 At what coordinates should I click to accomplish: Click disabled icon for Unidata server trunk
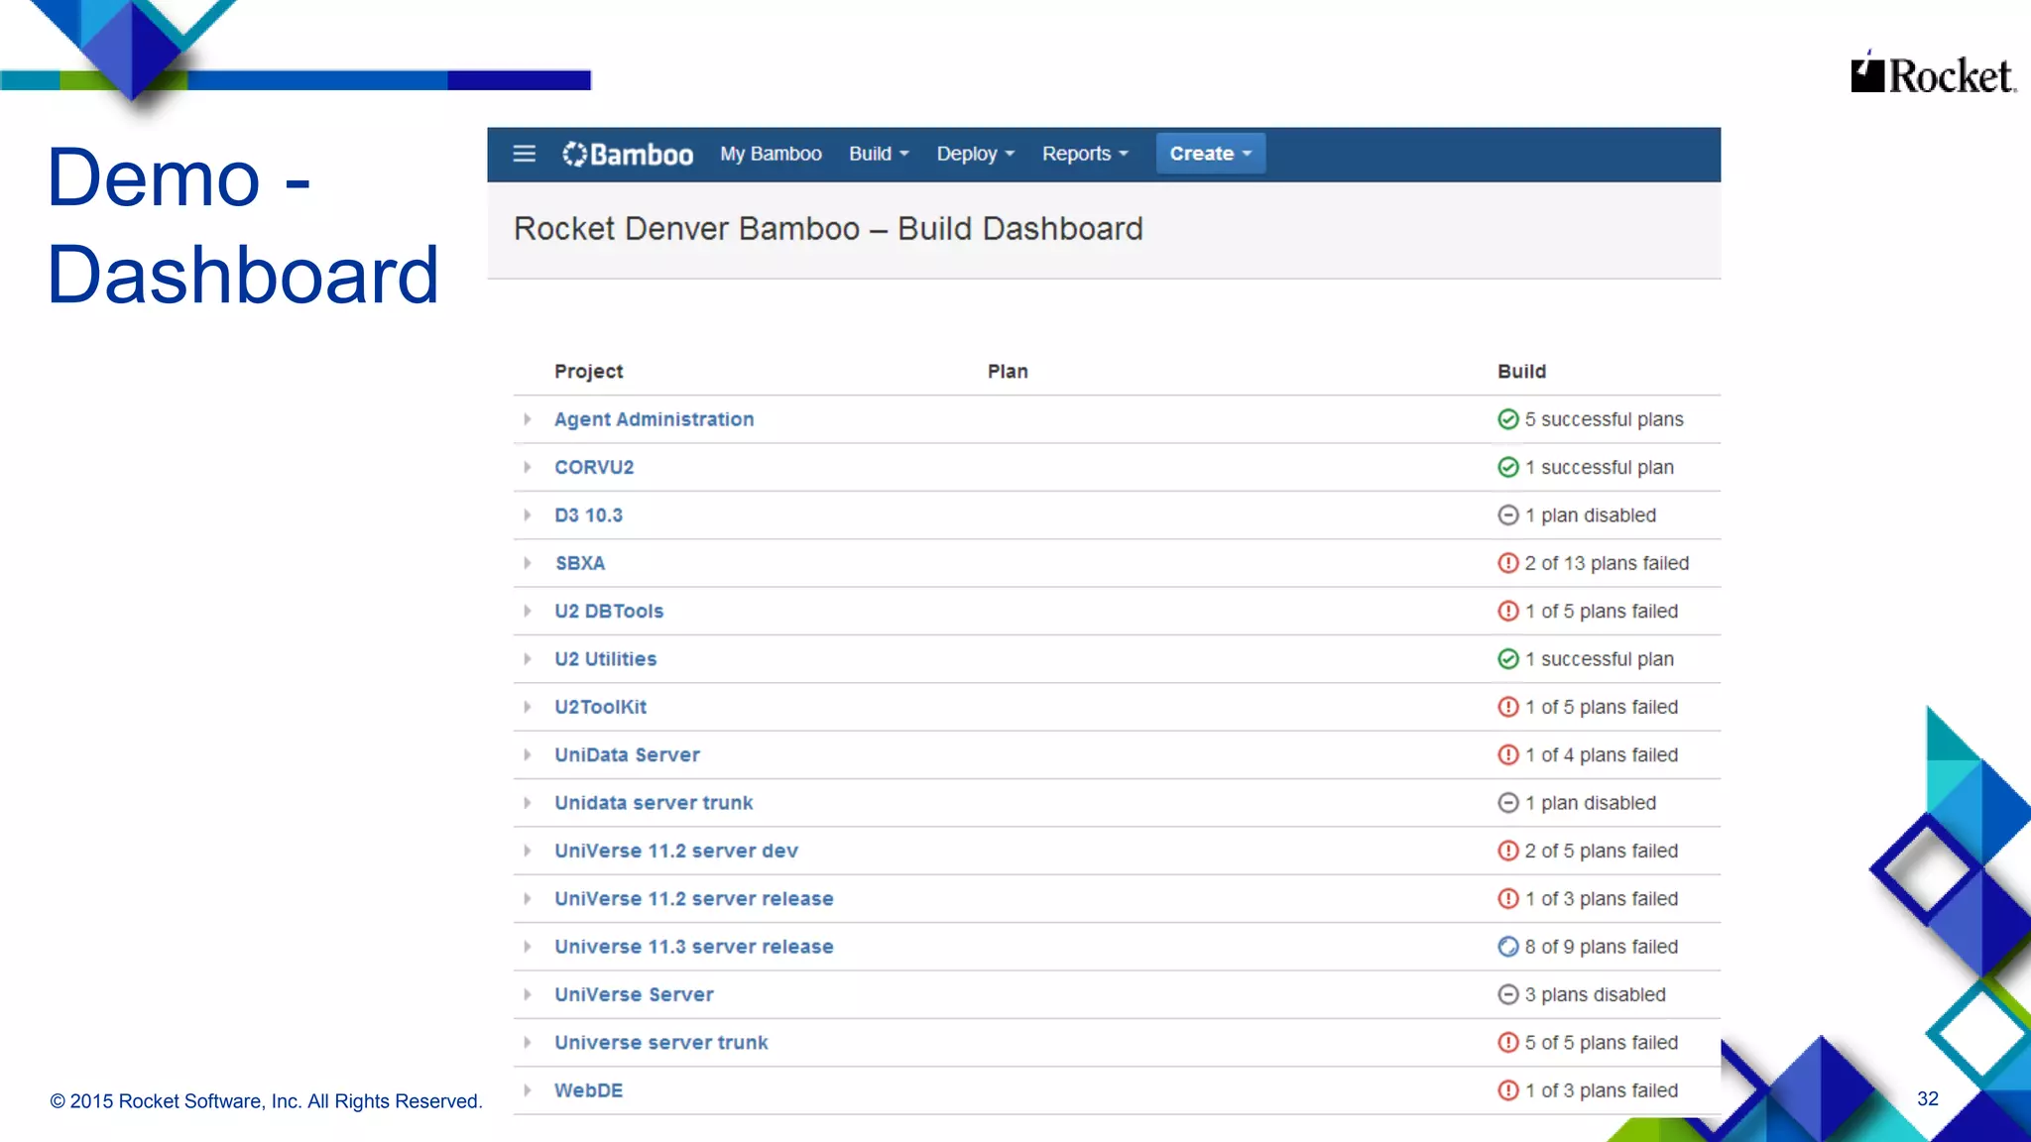1508,803
